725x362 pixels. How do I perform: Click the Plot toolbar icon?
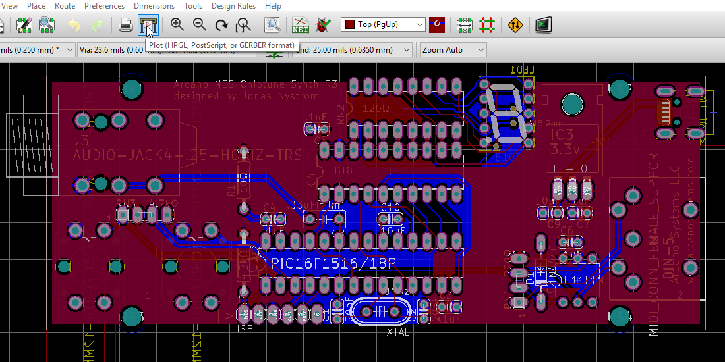coord(148,25)
